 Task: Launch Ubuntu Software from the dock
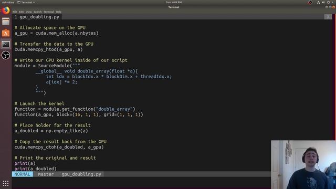tap(6, 33)
